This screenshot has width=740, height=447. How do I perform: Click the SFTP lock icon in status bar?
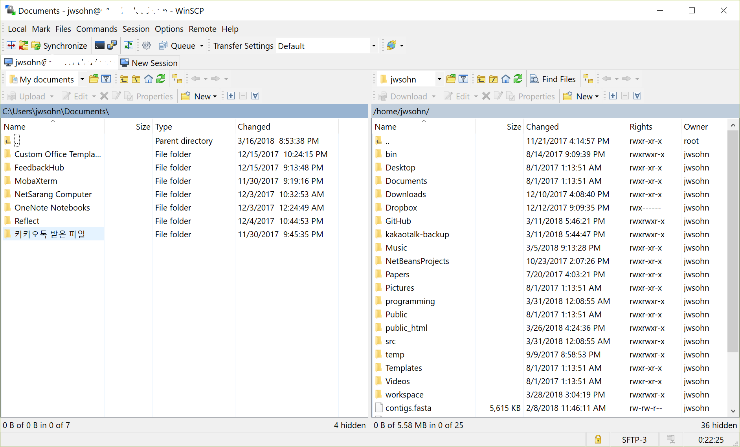tap(598, 439)
